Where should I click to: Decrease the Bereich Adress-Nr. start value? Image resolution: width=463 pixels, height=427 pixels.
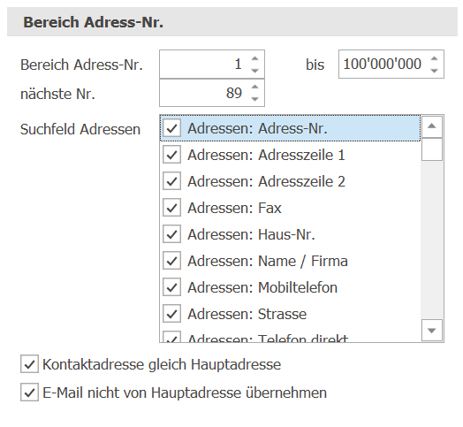click(254, 71)
